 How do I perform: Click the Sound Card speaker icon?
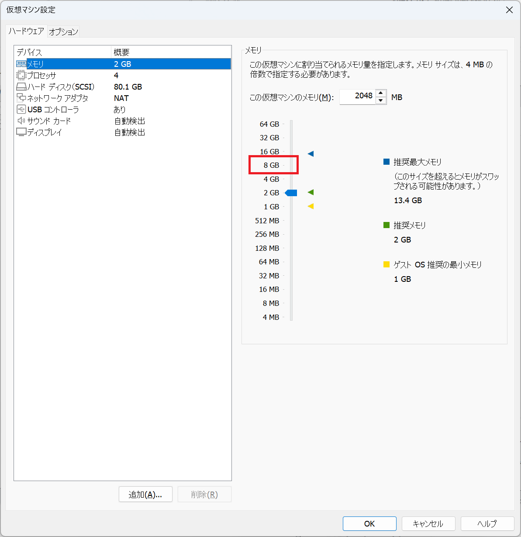21,121
